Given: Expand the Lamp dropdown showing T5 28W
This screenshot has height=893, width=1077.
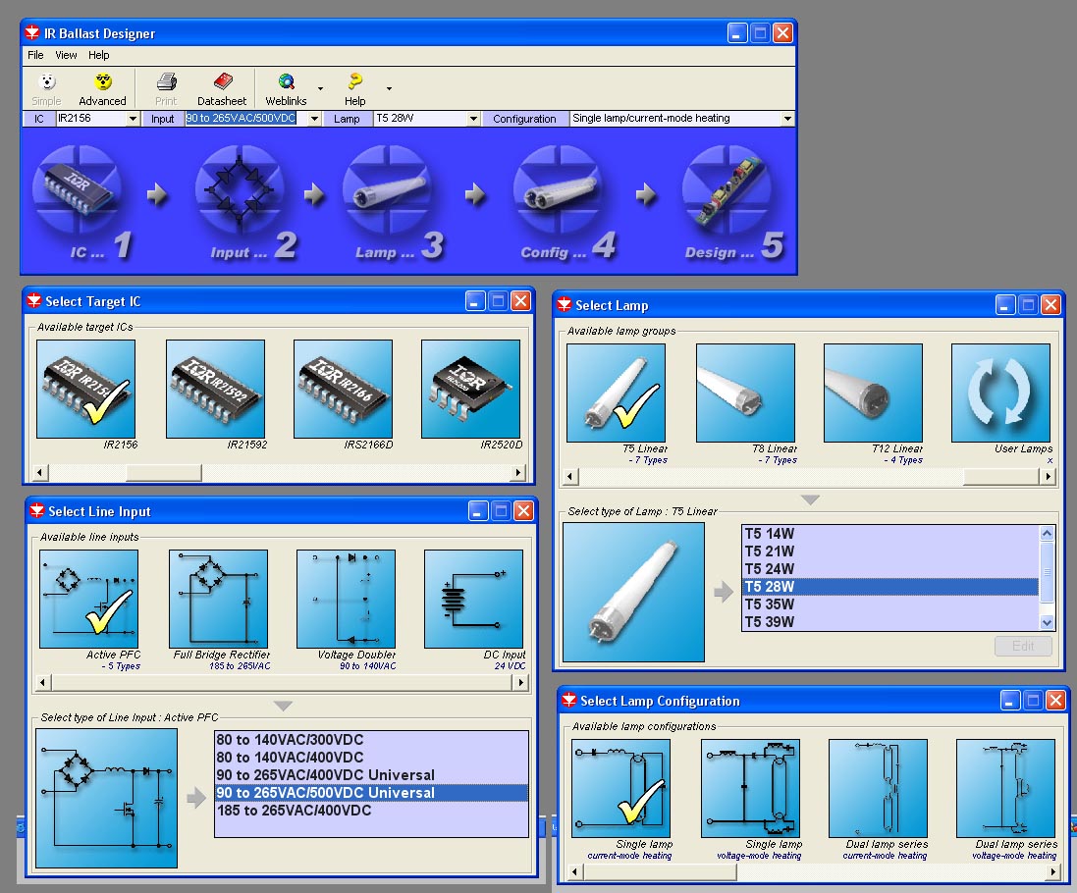Looking at the screenshot, I should click(473, 119).
